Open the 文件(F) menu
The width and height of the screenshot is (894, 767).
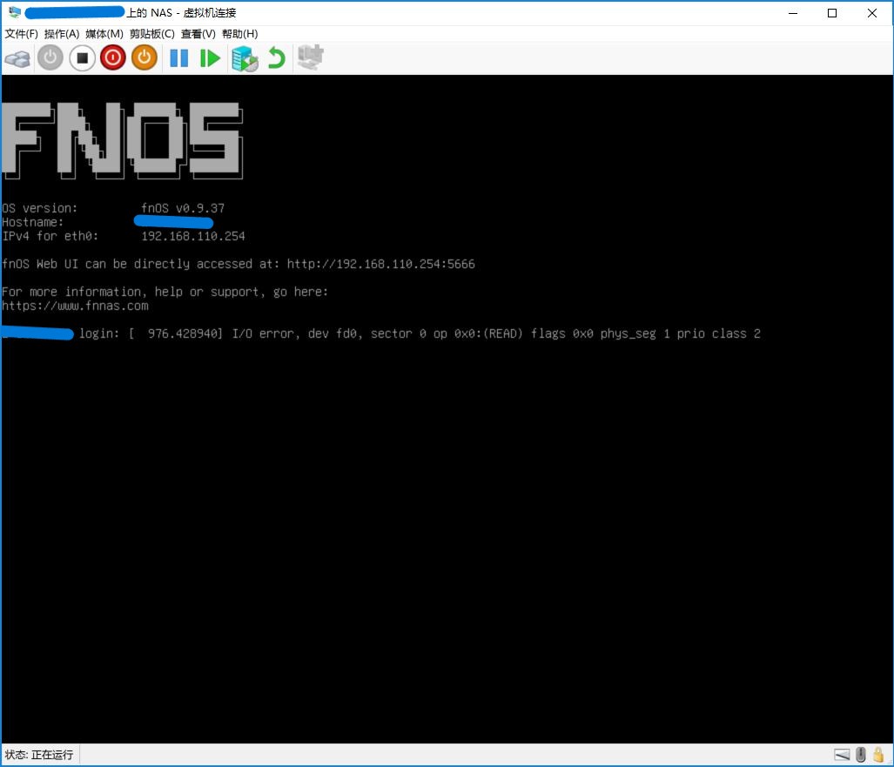(x=21, y=34)
